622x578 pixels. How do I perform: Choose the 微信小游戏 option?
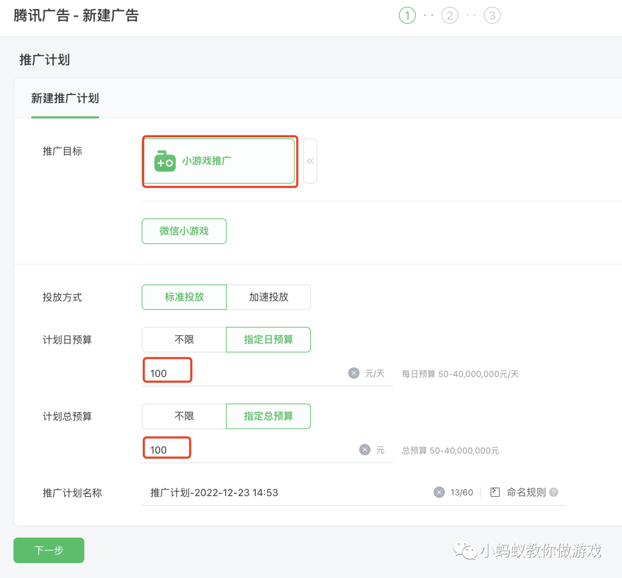point(184,231)
